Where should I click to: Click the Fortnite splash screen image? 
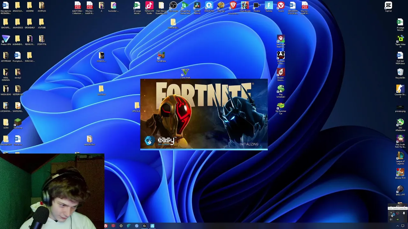(x=204, y=114)
